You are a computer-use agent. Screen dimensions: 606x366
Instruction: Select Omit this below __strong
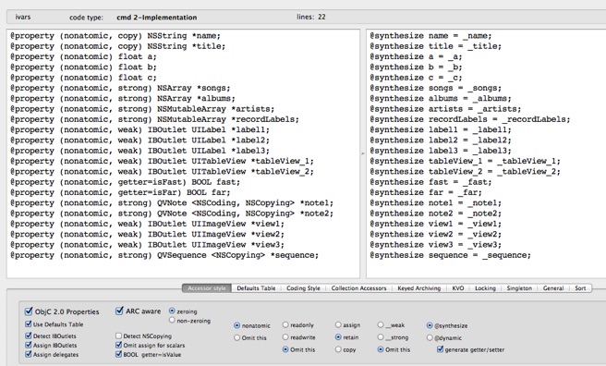coord(381,349)
